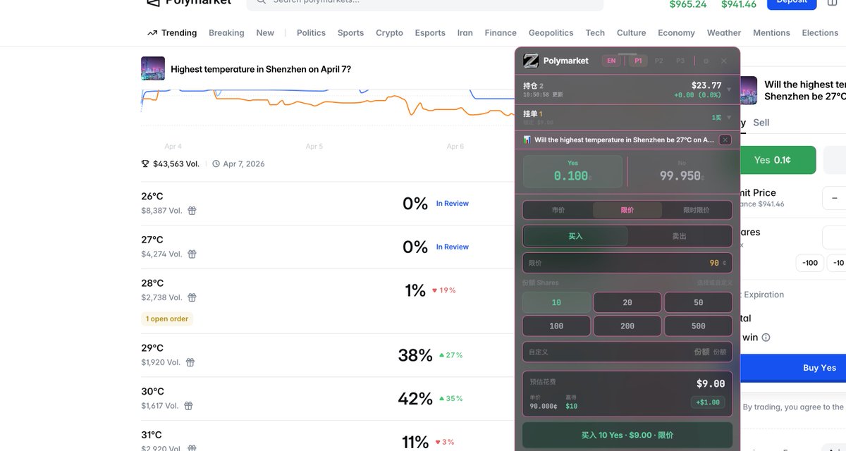Expand the 挂单 open orders section arrow

coord(728,118)
